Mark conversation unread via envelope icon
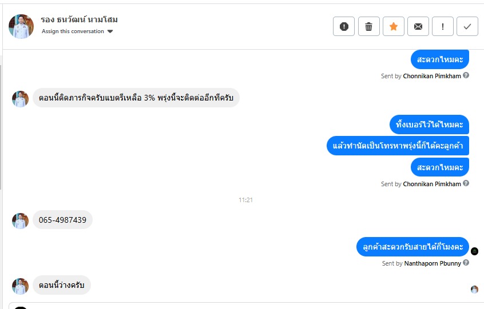 click(x=418, y=26)
